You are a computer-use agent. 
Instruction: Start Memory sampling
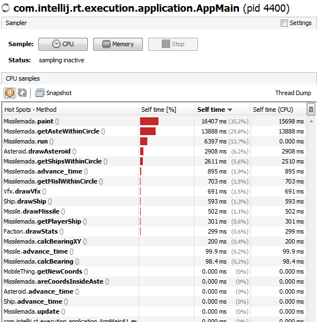pyautogui.click(x=118, y=44)
